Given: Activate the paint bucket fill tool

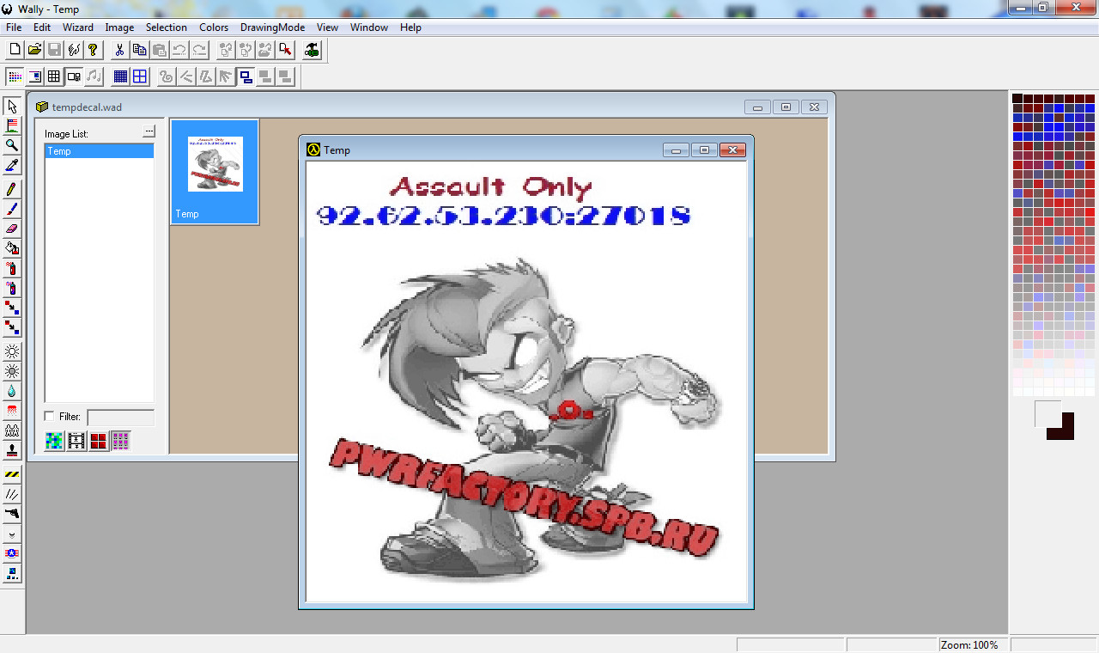Looking at the screenshot, I should 12,248.
